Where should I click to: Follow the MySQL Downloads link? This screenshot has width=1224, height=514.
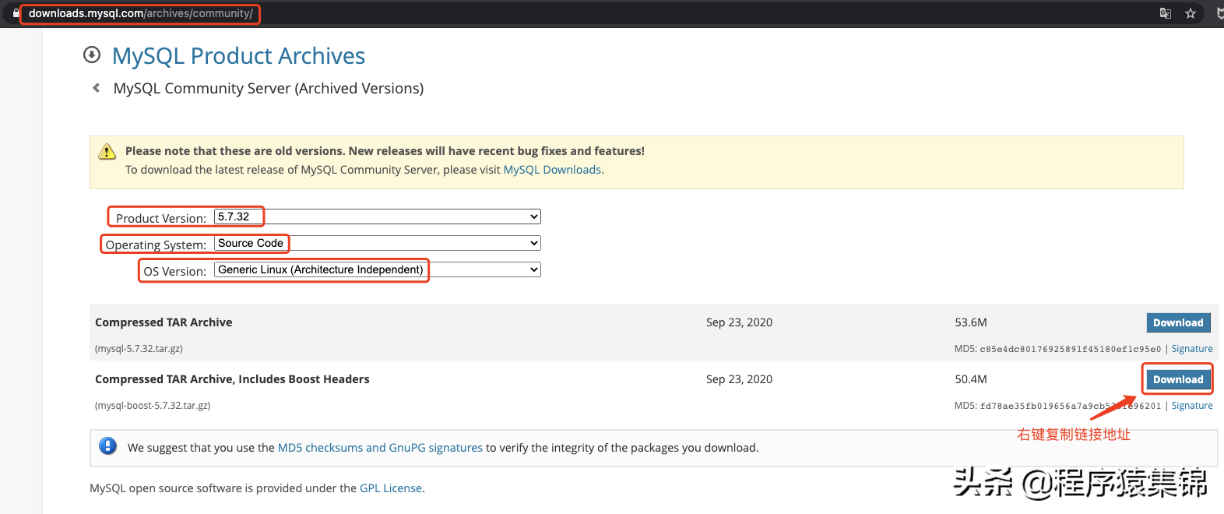552,170
